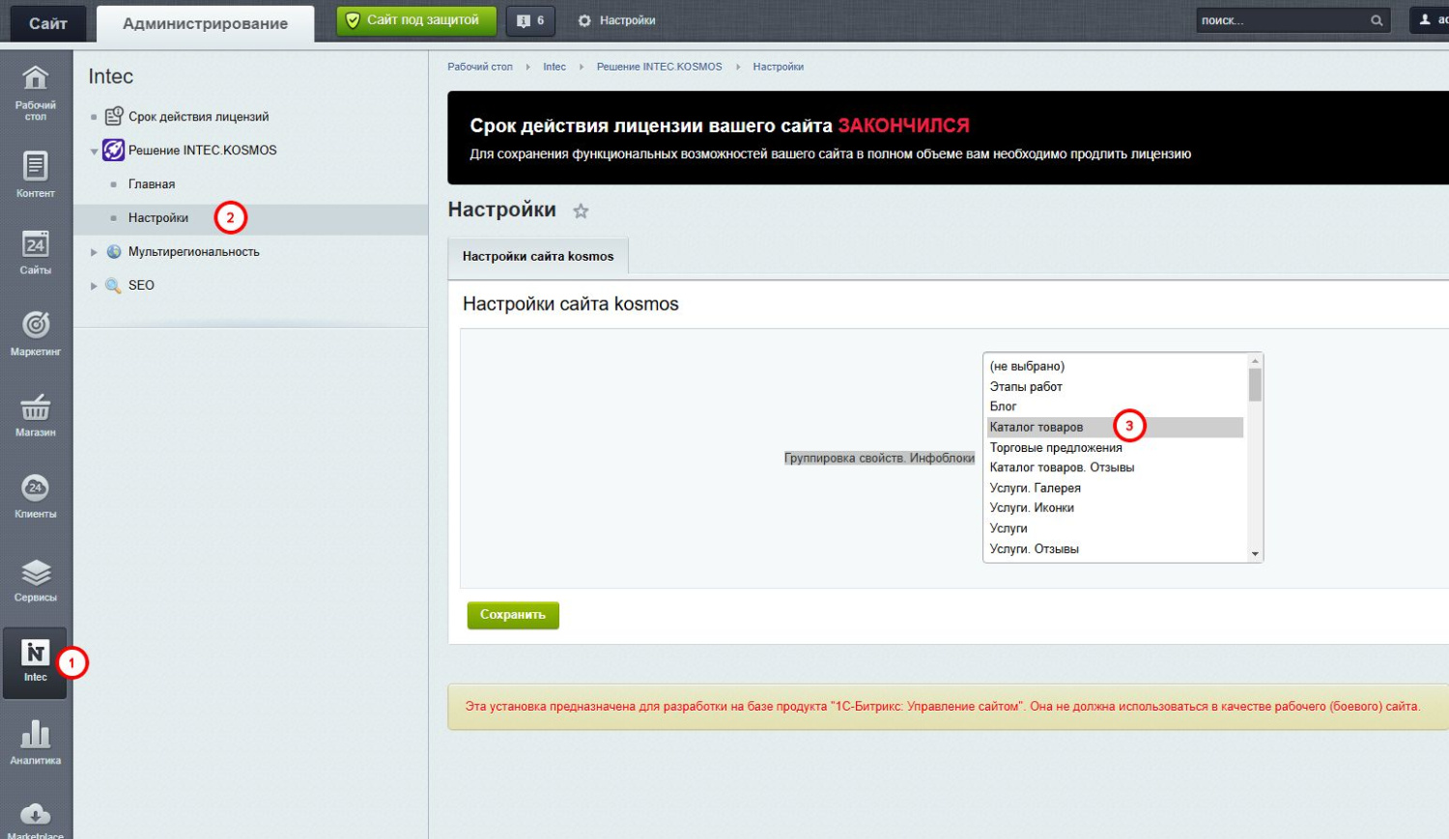Open the Главная tree item
Image resolution: width=1449 pixels, height=839 pixels.
pos(152,183)
